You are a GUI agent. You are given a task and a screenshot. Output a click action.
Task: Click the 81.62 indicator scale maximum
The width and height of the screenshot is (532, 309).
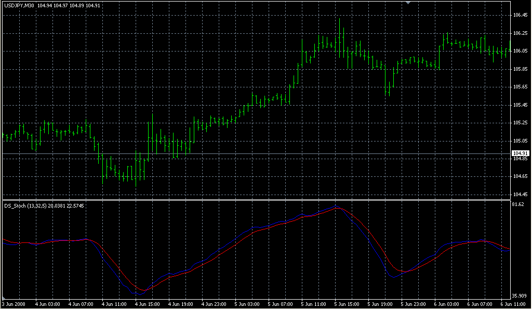pos(517,205)
